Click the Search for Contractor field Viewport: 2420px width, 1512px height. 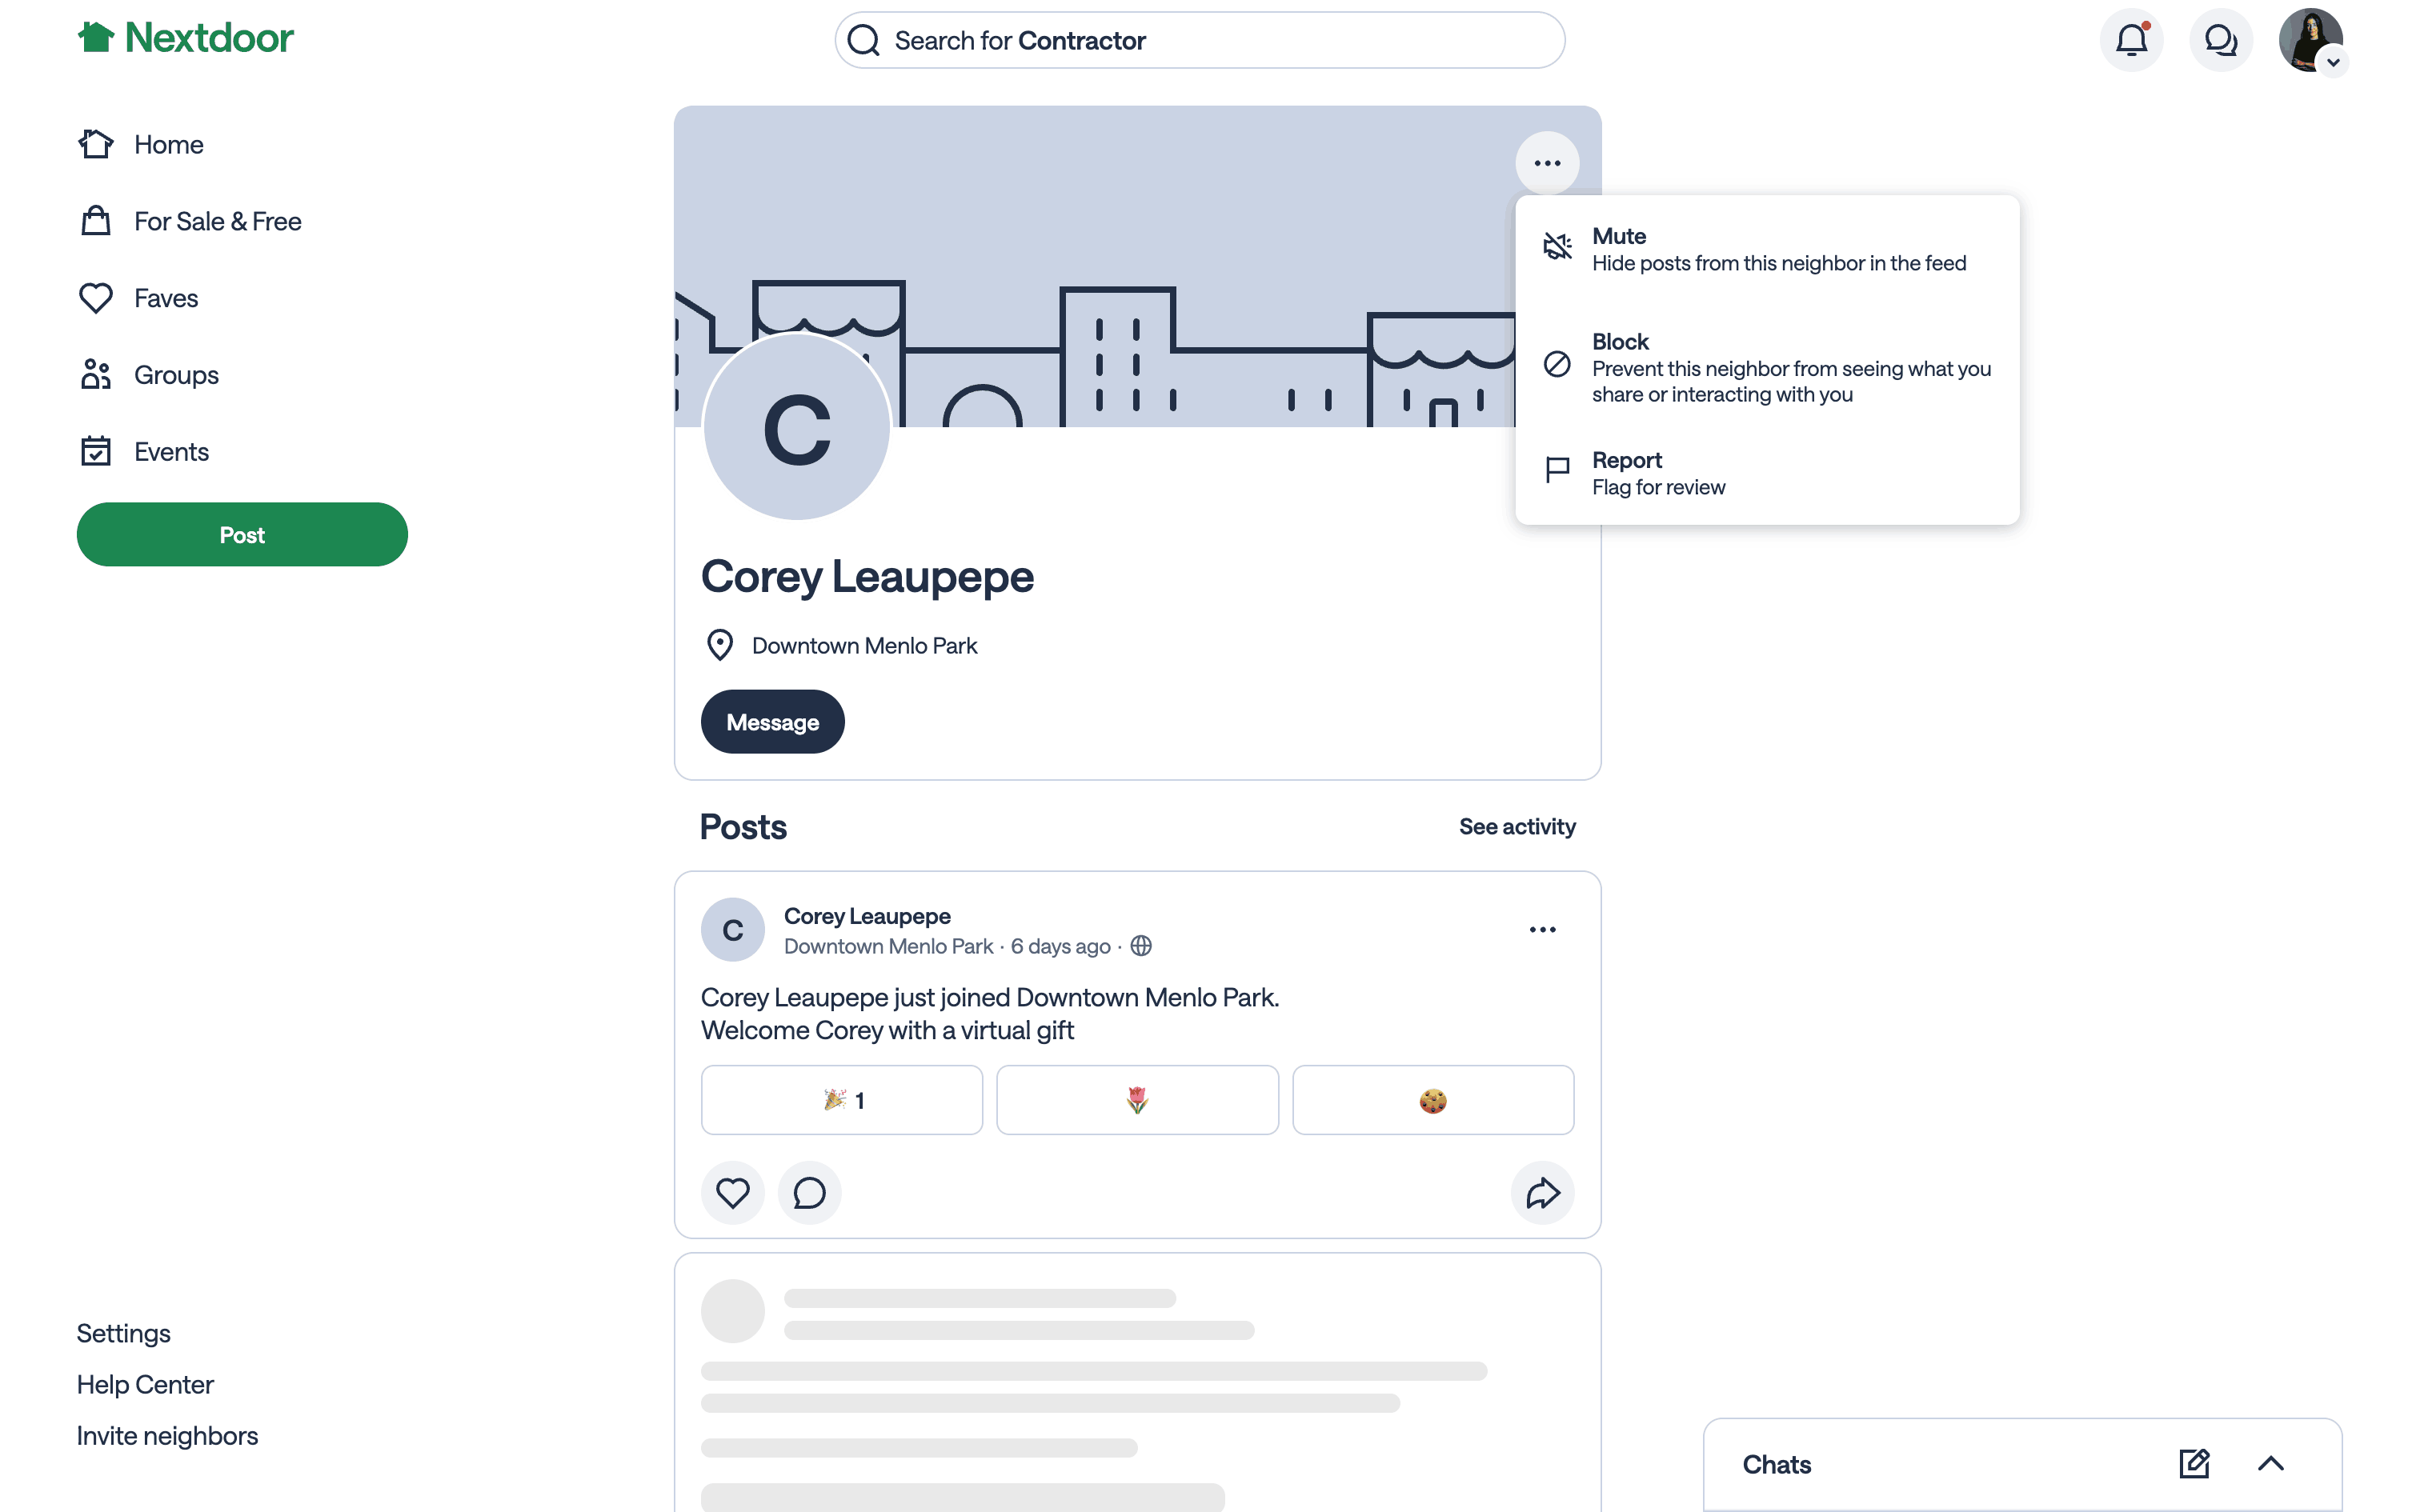[x=1199, y=40]
